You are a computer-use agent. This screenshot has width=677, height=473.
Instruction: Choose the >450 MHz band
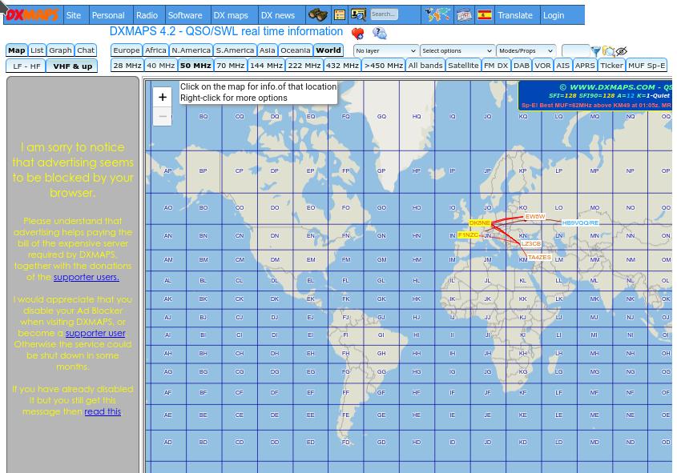click(384, 66)
